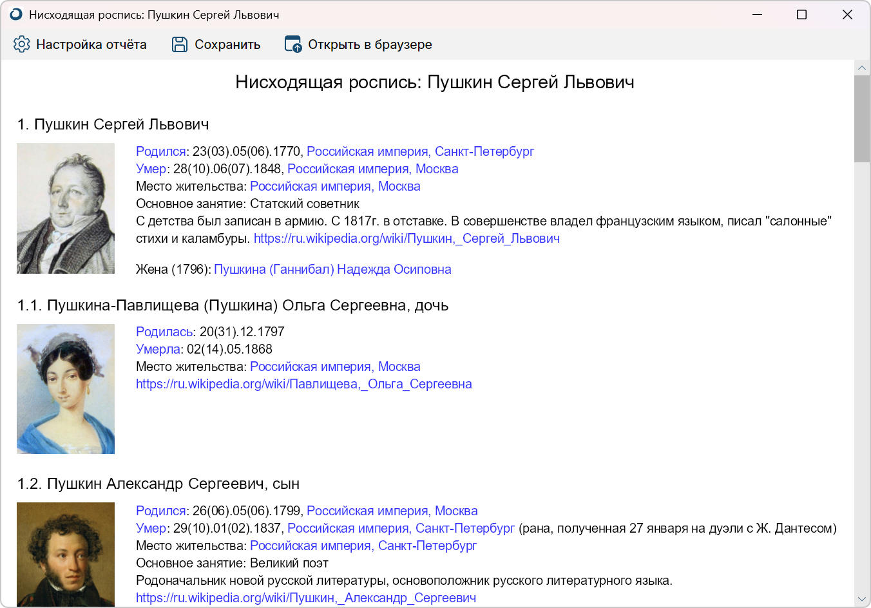Click text Основное занятие: Статский советник

pyautogui.click(x=247, y=204)
